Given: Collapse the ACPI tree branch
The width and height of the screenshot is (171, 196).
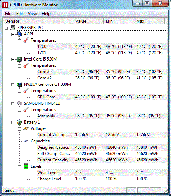Looking at the screenshot, I should (x=13, y=34).
